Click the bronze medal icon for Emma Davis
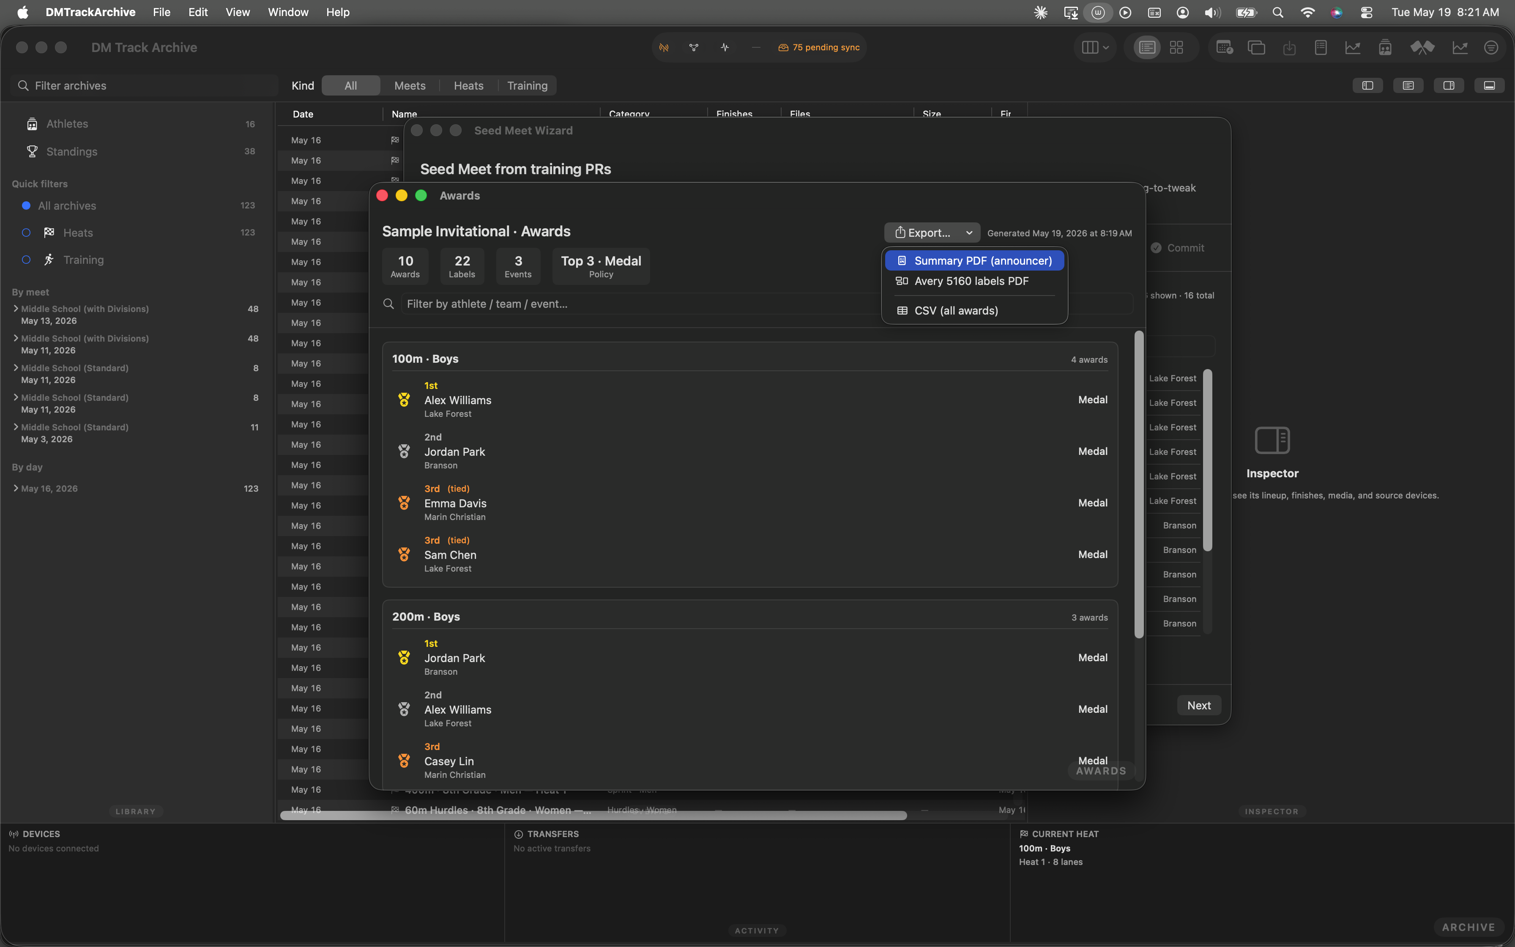 pyautogui.click(x=404, y=503)
